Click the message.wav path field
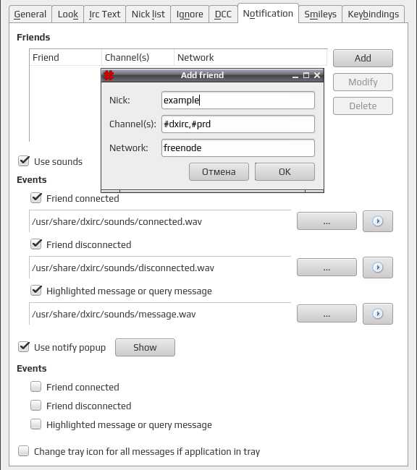This screenshot has height=470, width=417. coord(160,314)
